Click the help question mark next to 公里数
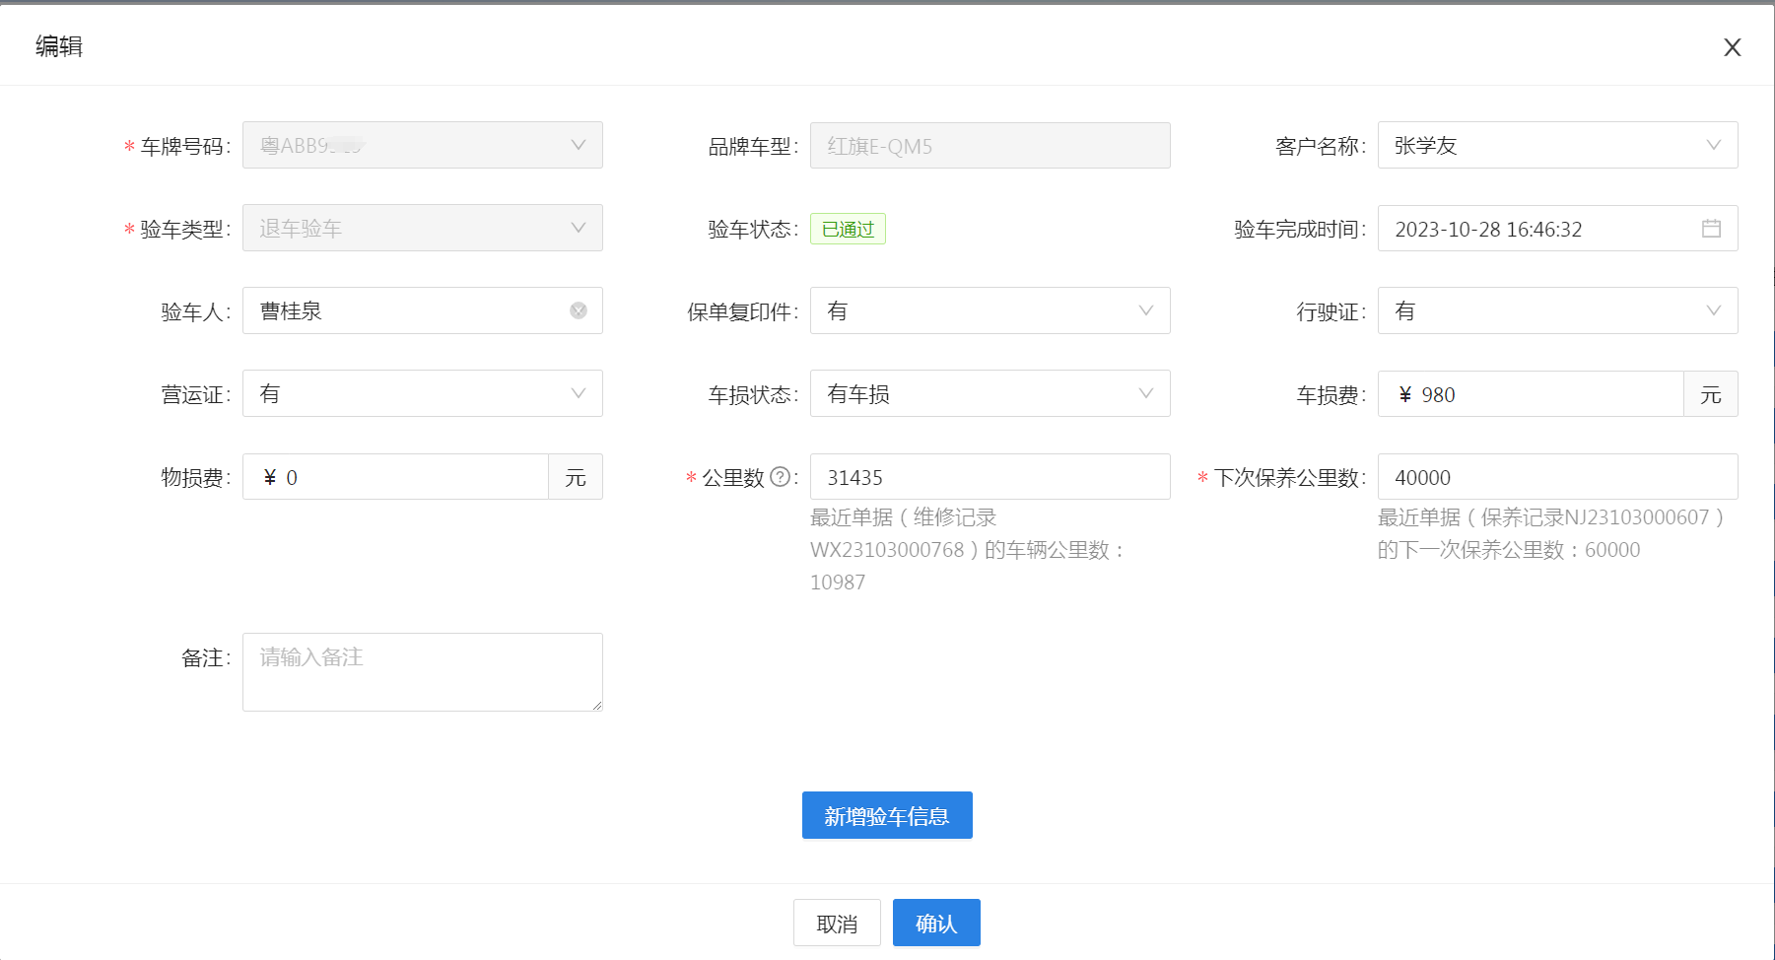1775x960 pixels. [x=780, y=477]
